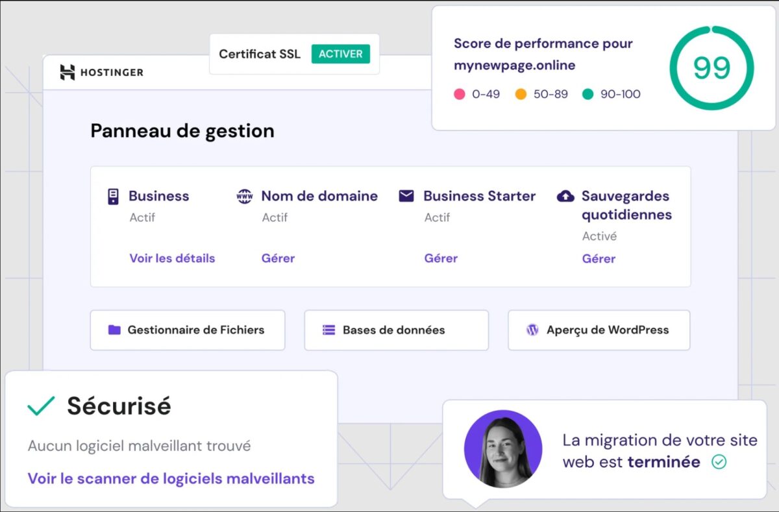Click the mynewpage.online domain text
The width and height of the screenshot is (779, 512).
pos(514,66)
